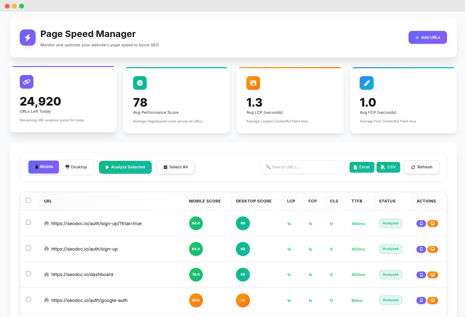Click the 78 Avg Performance Score figure

(x=140, y=102)
